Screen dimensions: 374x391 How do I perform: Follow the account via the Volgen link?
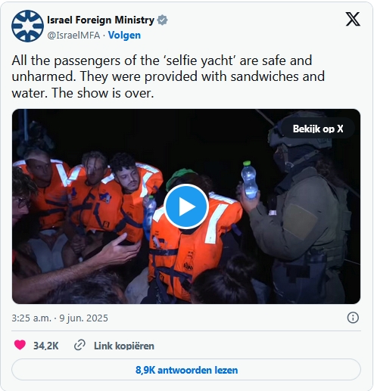pos(124,36)
